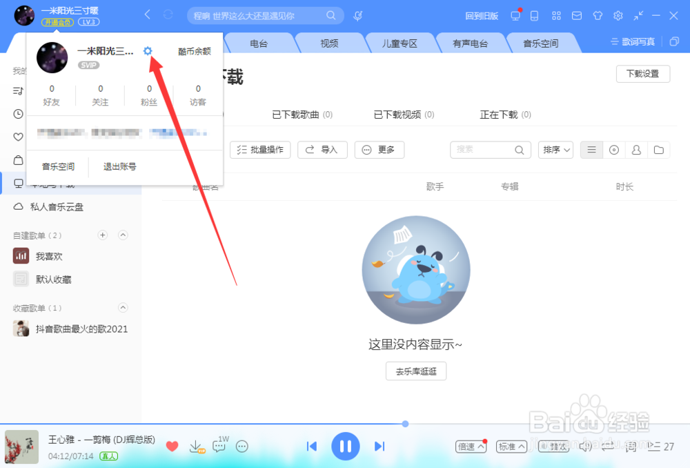This screenshot has height=468, width=690.
Task: Click 退出账号 to log out
Action: 119,167
